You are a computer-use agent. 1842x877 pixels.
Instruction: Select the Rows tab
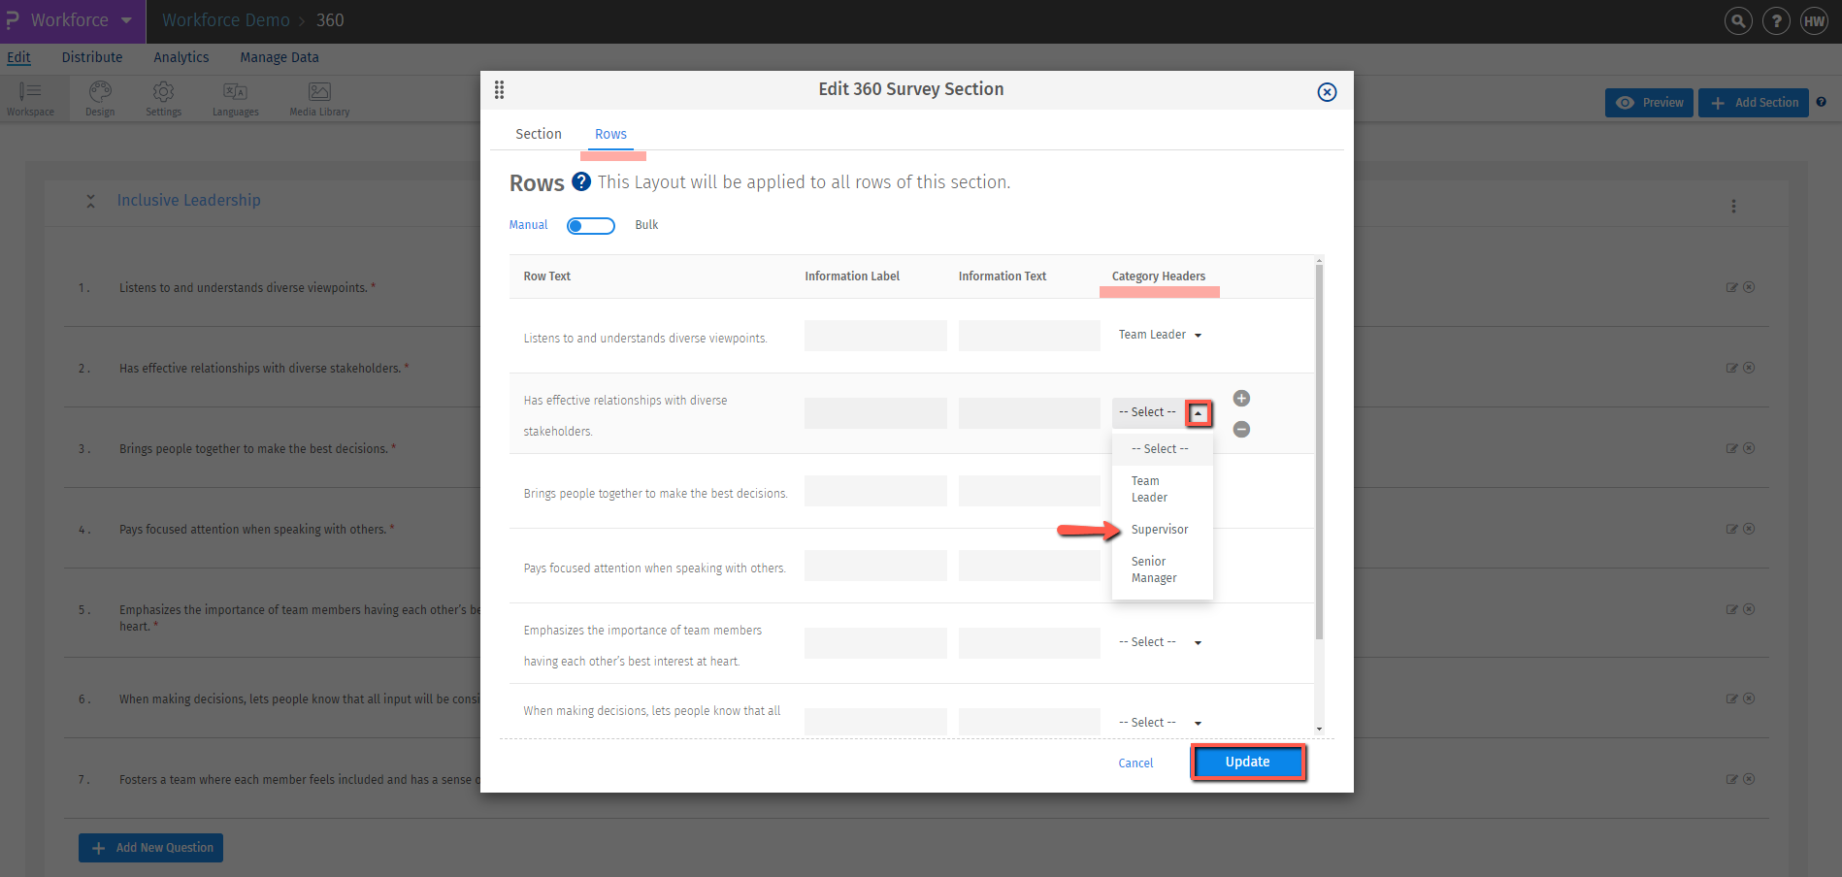[610, 134]
